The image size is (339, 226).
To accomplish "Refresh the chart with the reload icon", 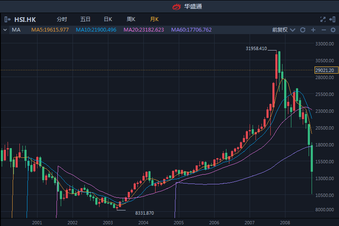I will (x=302, y=30).
